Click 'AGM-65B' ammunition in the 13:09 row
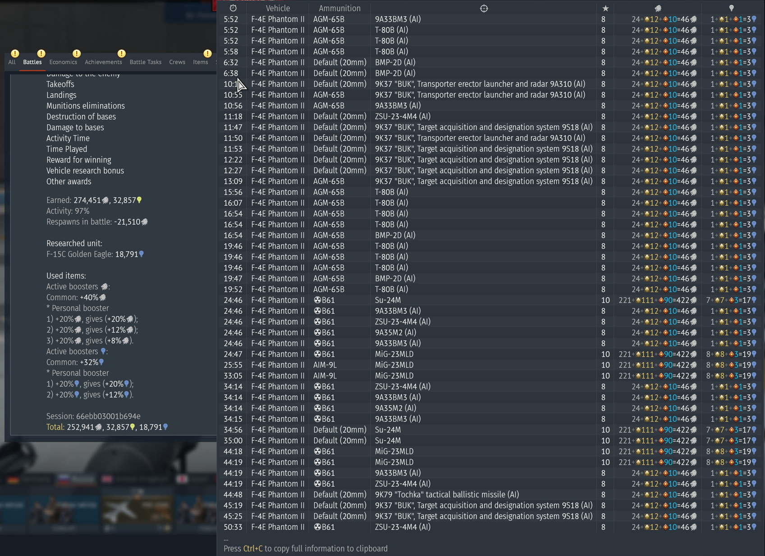This screenshot has width=765, height=556. (329, 181)
